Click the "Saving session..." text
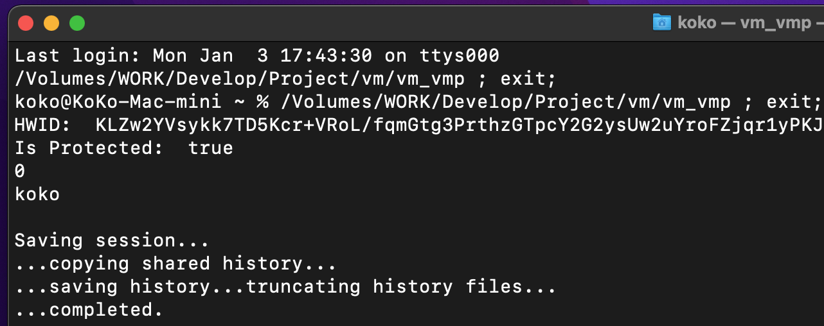The height and width of the screenshot is (326, 824). 112,241
